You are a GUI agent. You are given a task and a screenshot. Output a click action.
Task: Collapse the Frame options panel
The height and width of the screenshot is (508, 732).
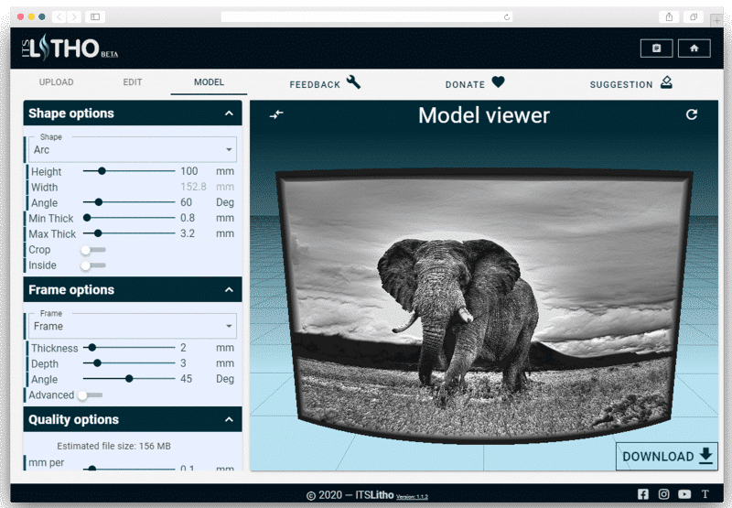pyautogui.click(x=229, y=289)
